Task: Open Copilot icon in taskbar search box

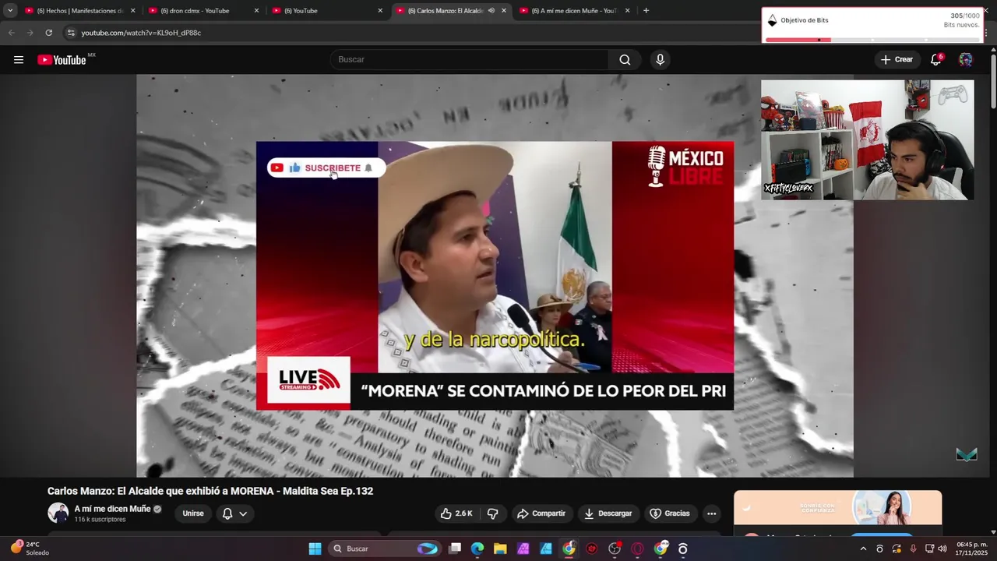Action: [x=428, y=549]
